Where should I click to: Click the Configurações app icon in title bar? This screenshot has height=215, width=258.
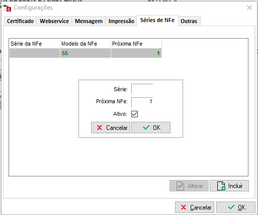pos(7,8)
